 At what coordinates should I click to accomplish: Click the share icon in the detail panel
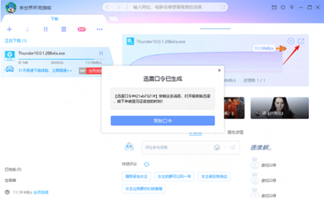pyautogui.click(x=301, y=41)
